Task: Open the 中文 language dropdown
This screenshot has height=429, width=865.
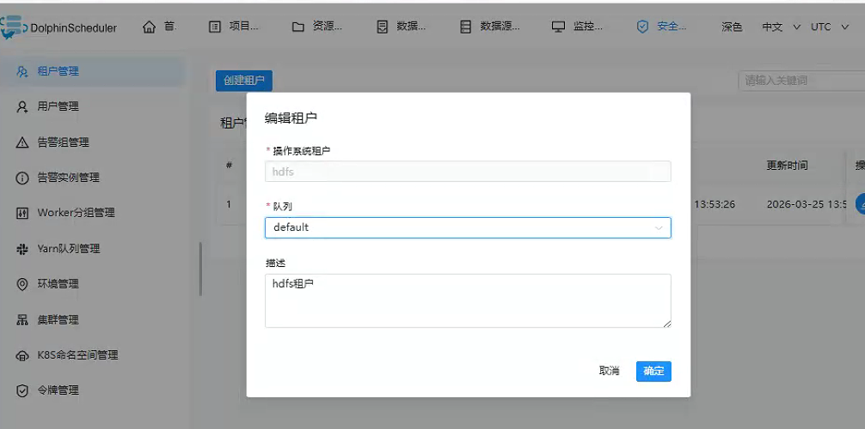Action: 781,27
